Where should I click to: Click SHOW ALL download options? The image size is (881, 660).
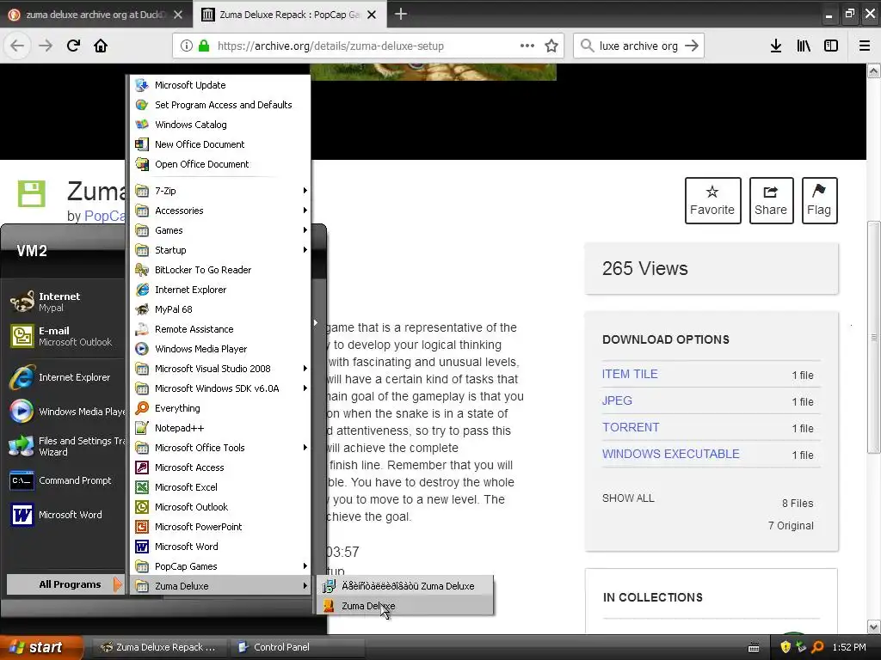(x=628, y=498)
